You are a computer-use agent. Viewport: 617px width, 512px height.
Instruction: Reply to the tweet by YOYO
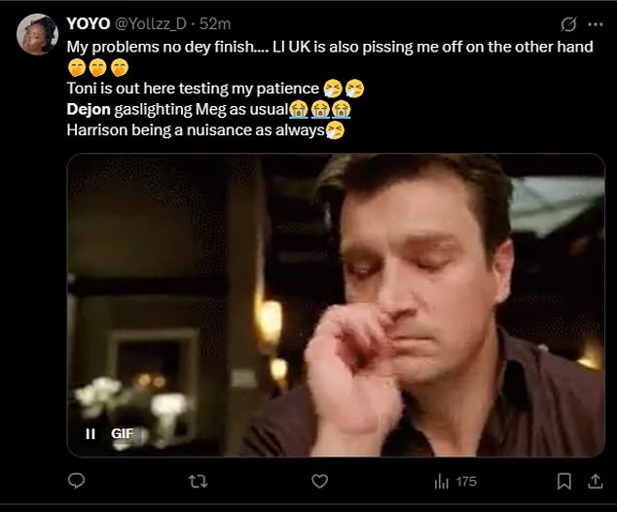coord(78,481)
